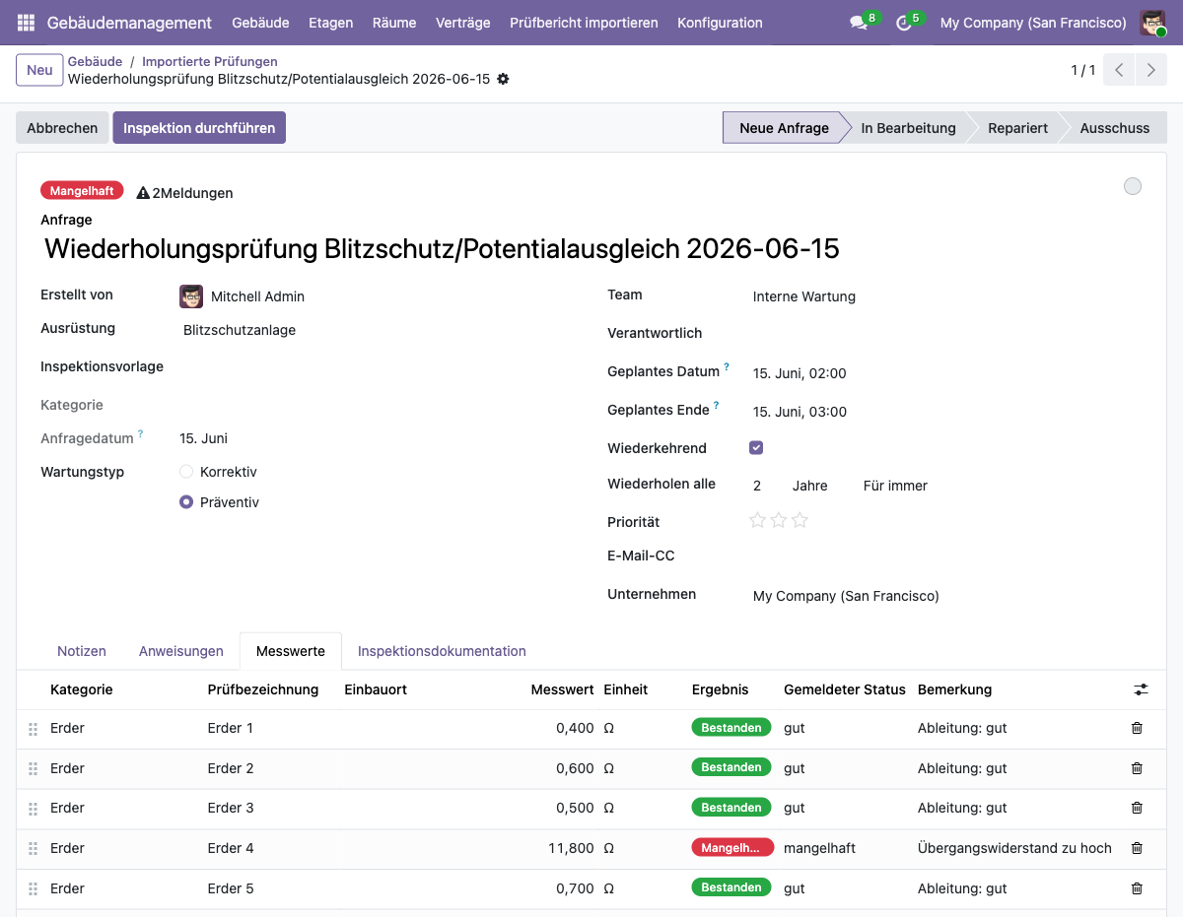The height and width of the screenshot is (917, 1183).
Task: Open the apps grid menu icon
Action: pos(26,23)
